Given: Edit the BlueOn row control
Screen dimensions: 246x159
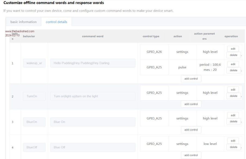Looking at the screenshot, I should point(233,115).
